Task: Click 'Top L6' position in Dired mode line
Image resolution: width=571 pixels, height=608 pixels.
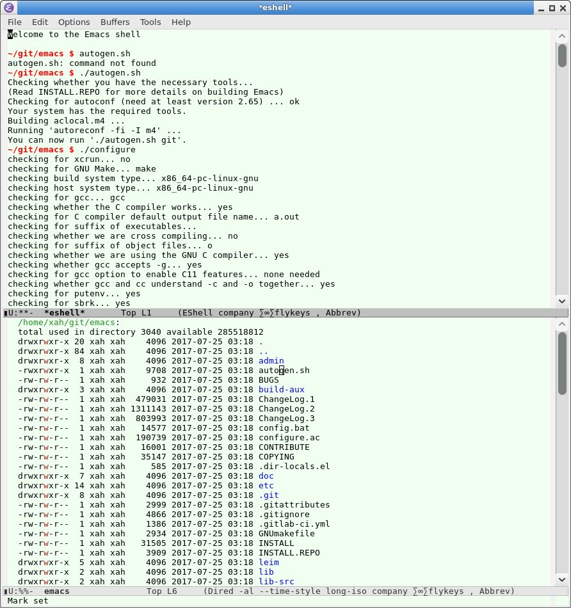Action: pyautogui.click(x=162, y=591)
